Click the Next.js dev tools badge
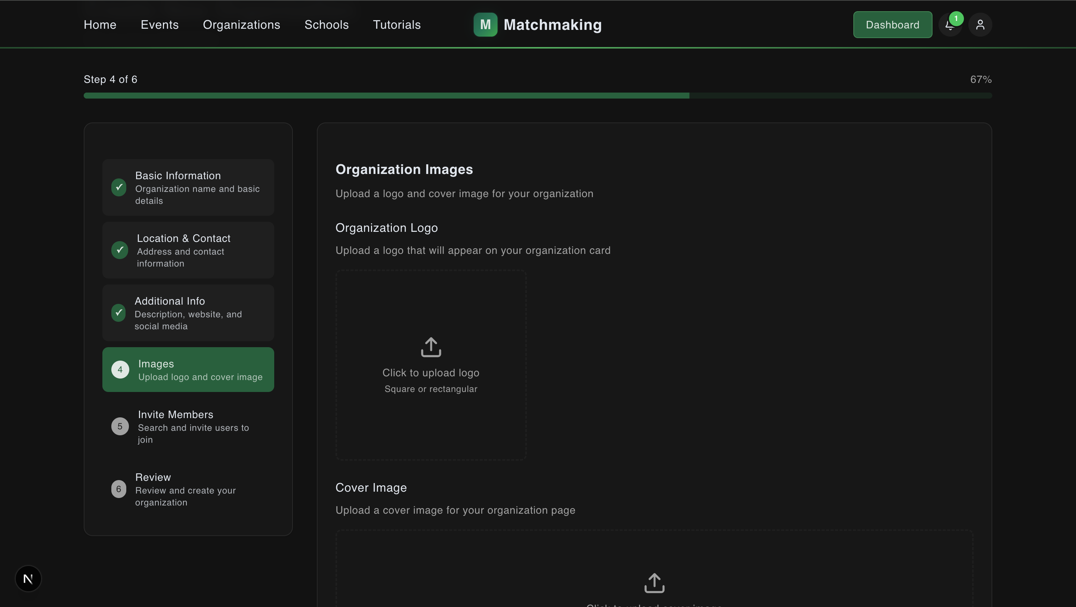 tap(28, 579)
